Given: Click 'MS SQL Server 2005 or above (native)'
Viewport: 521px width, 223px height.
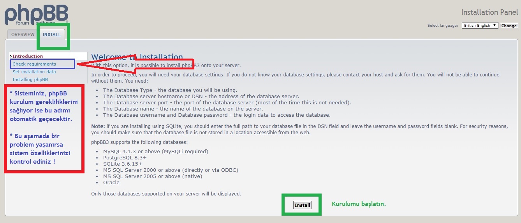Looking at the screenshot, I should click(x=153, y=176).
